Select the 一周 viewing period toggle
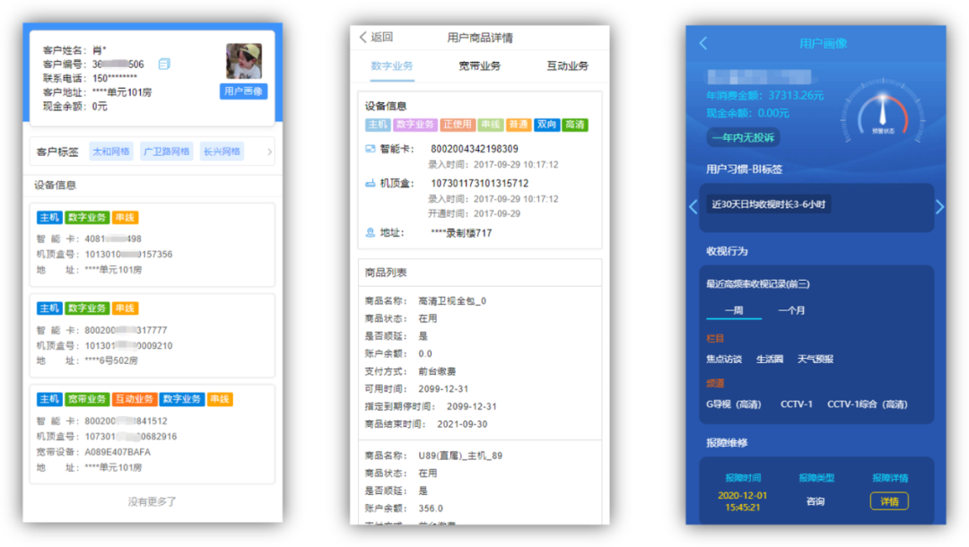The height and width of the screenshot is (547, 969). click(x=733, y=309)
